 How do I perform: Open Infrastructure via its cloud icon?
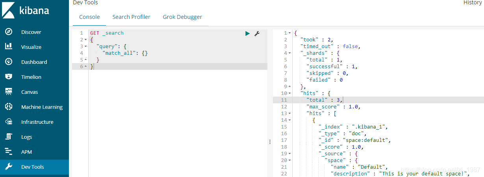[9, 122]
